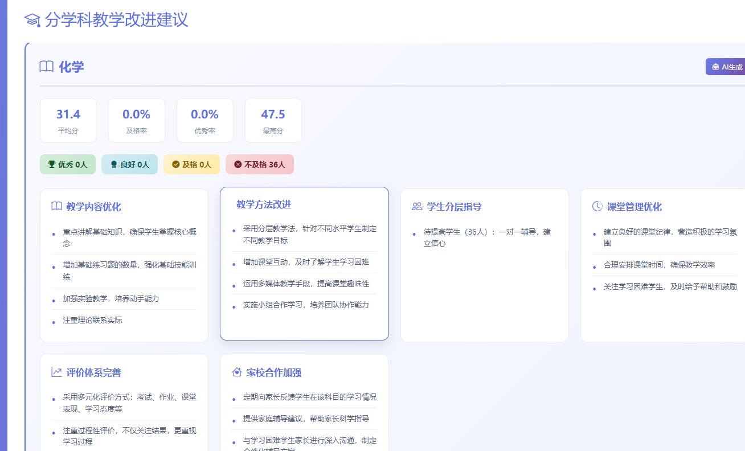Click the open book icon beside 化学
This screenshot has height=451, width=745.
pyautogui.click(x=47, y=67)
